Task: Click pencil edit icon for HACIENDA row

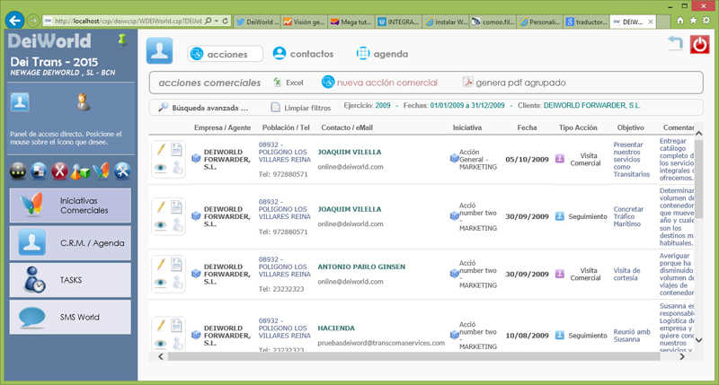Action: pyautogui.click(x=161, y=326)
